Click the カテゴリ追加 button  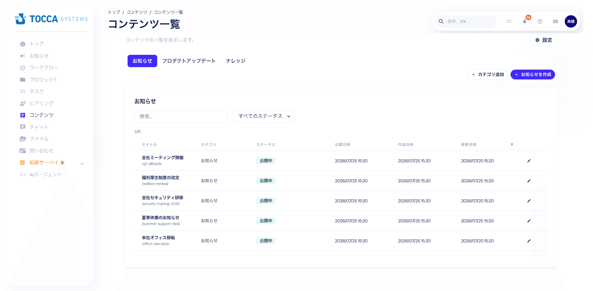click(488, 75)
